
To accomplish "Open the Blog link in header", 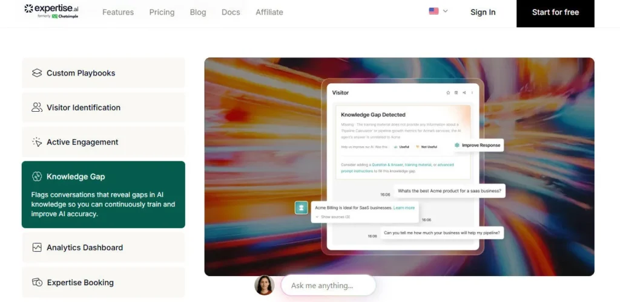I will 198,12.
